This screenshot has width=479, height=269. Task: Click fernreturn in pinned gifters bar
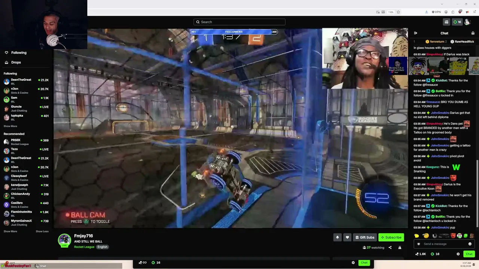[x=437, y=42]
